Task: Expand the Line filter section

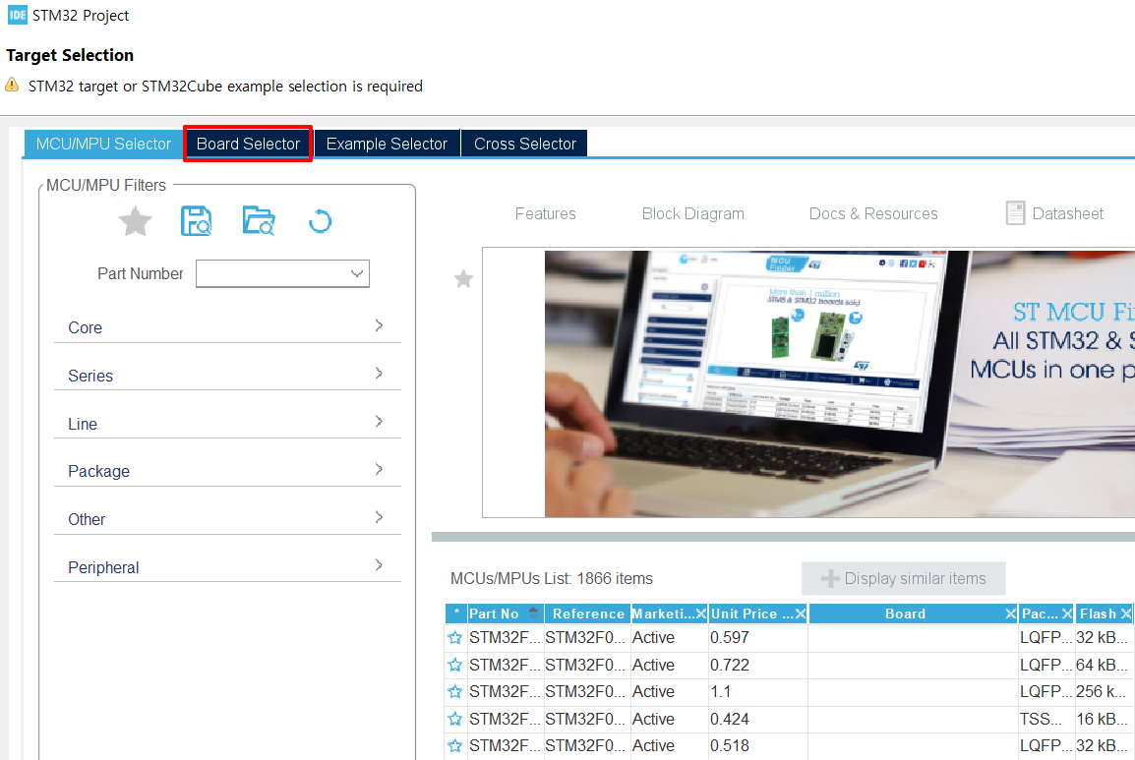Action: pyautogui.click(x=227, y=424)
